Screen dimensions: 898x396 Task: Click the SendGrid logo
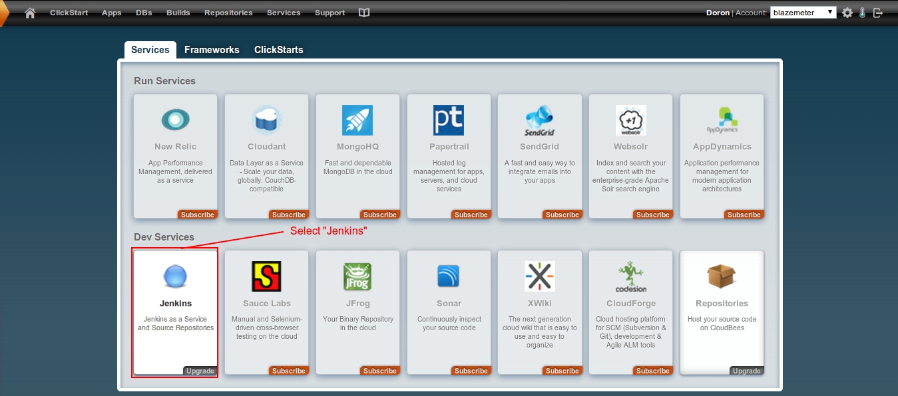click(539, 120)
